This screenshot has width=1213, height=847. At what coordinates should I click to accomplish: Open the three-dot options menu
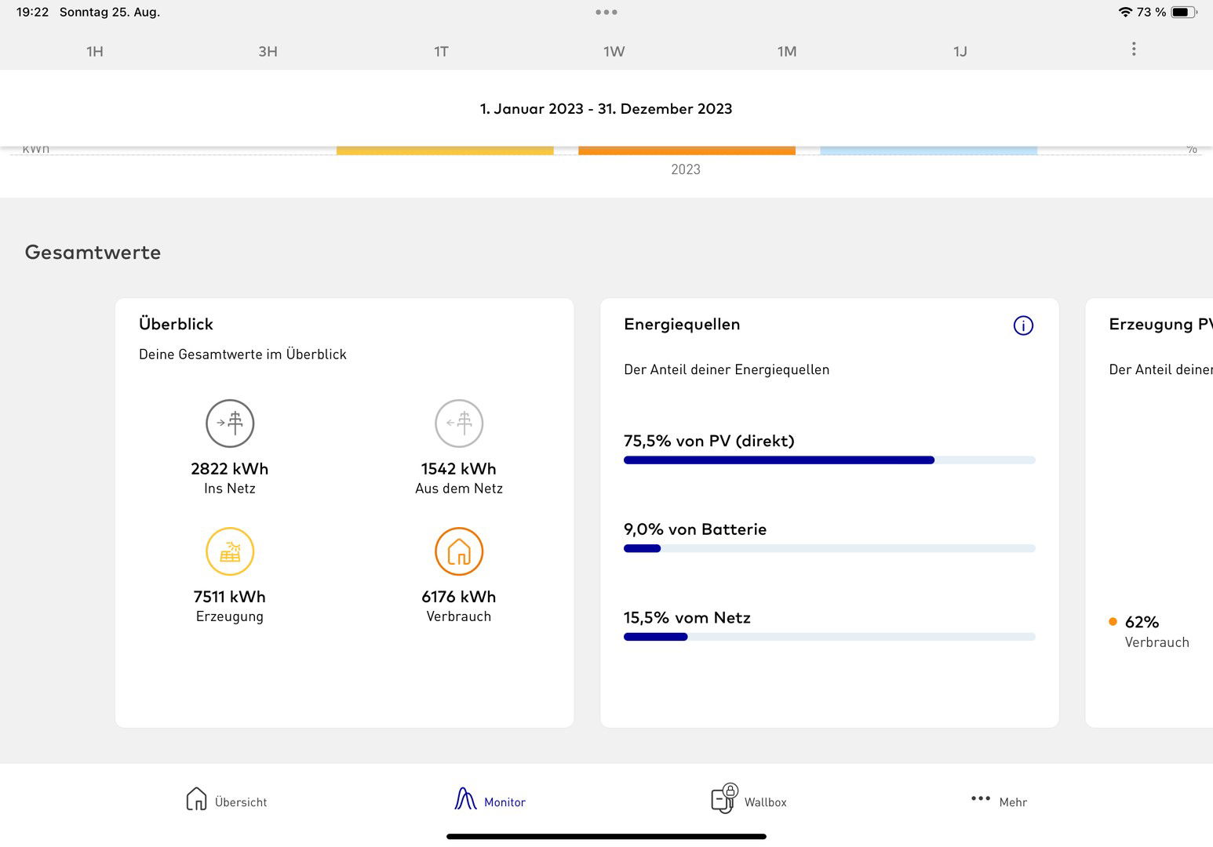(1134, 49)
